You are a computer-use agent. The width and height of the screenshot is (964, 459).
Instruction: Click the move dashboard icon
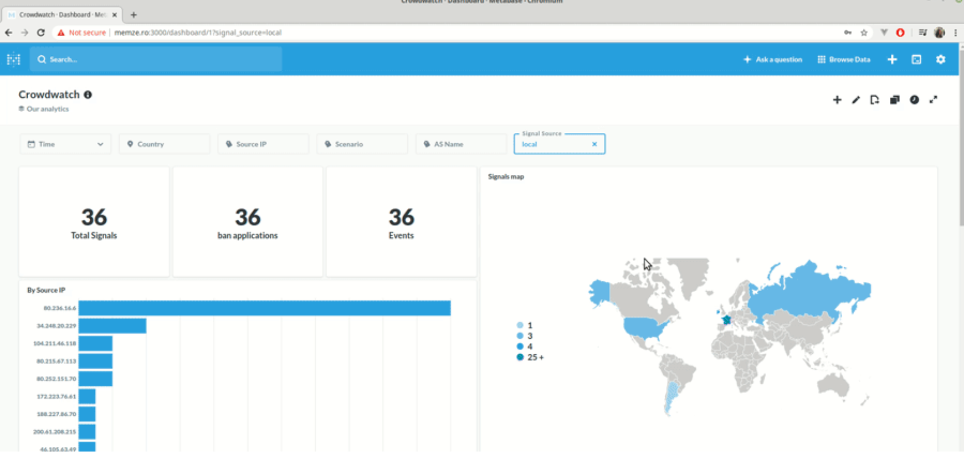pyautogui.click(x=875, y=100)
